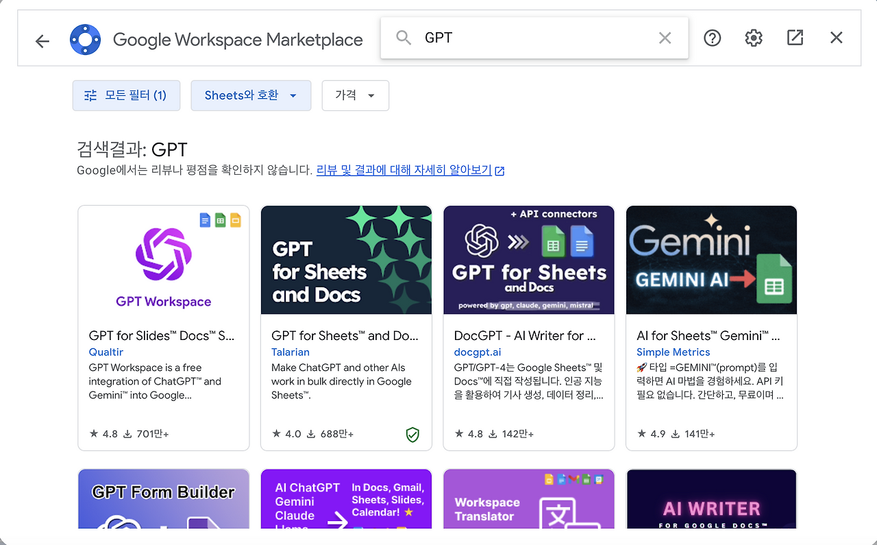The image size is (877, 545).
Task: Expand the 가격 price dropdown
Action: click(355, 95)
